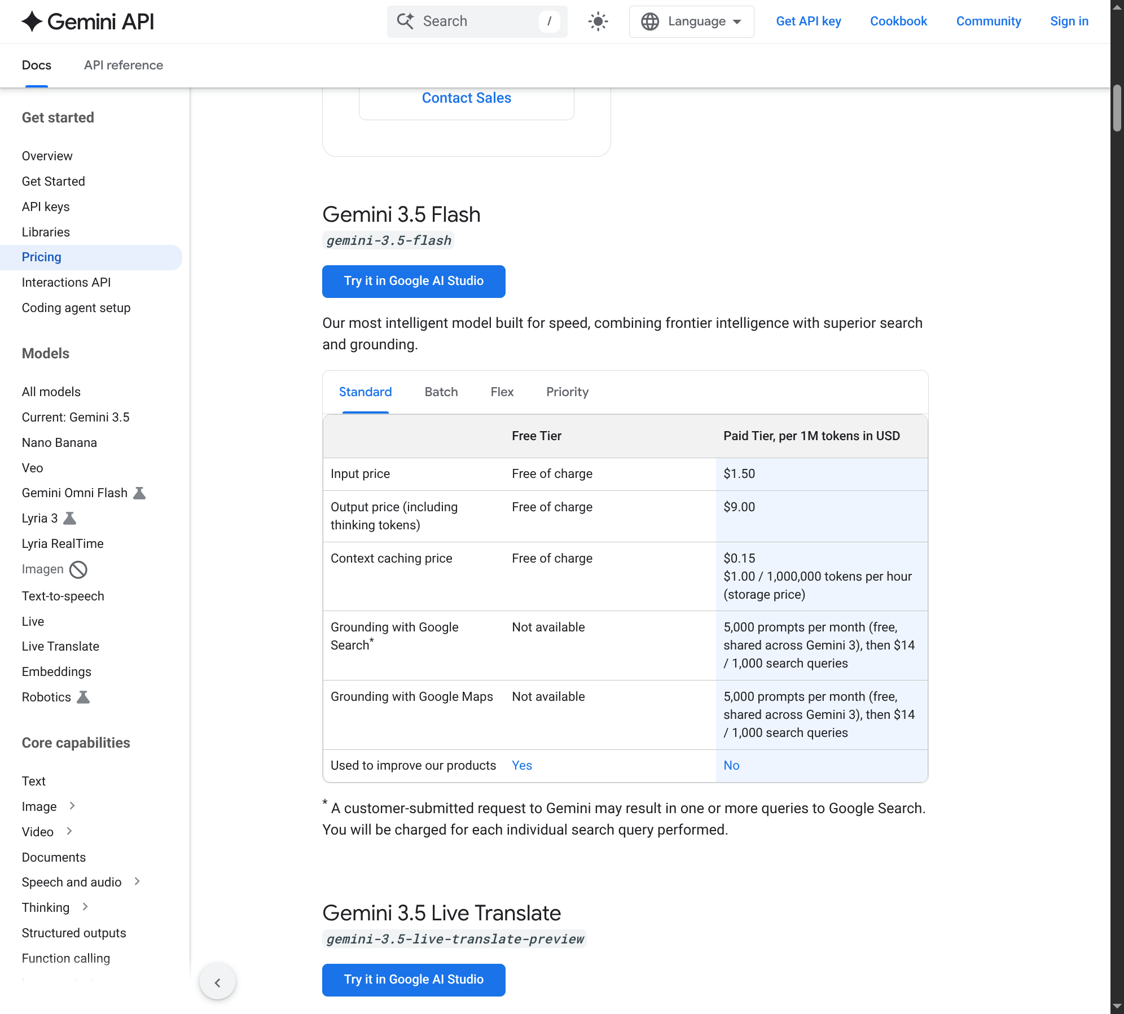The width and height of the screenshot is (1124, 1014).
Task: Expand the Video section chevron
Action: [69, 831]
